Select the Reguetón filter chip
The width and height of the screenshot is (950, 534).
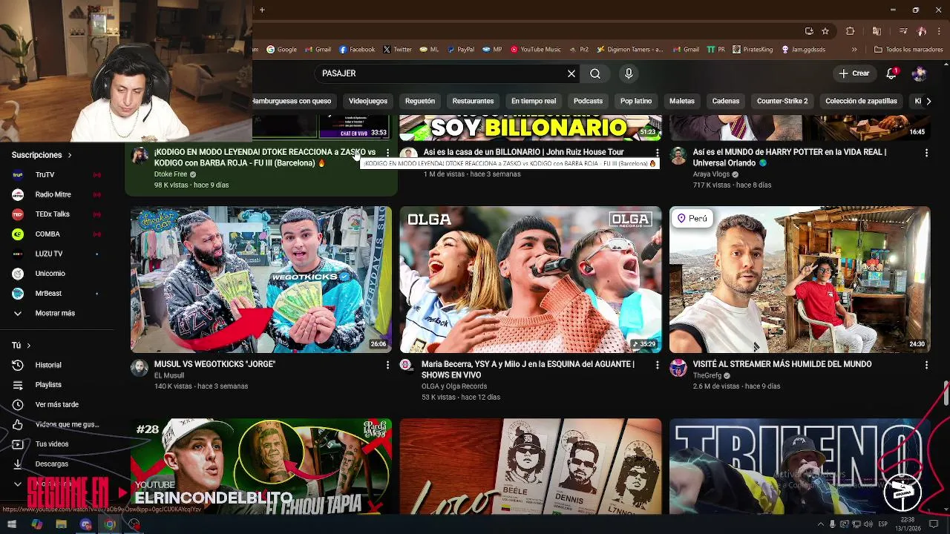tap(420, 101)
